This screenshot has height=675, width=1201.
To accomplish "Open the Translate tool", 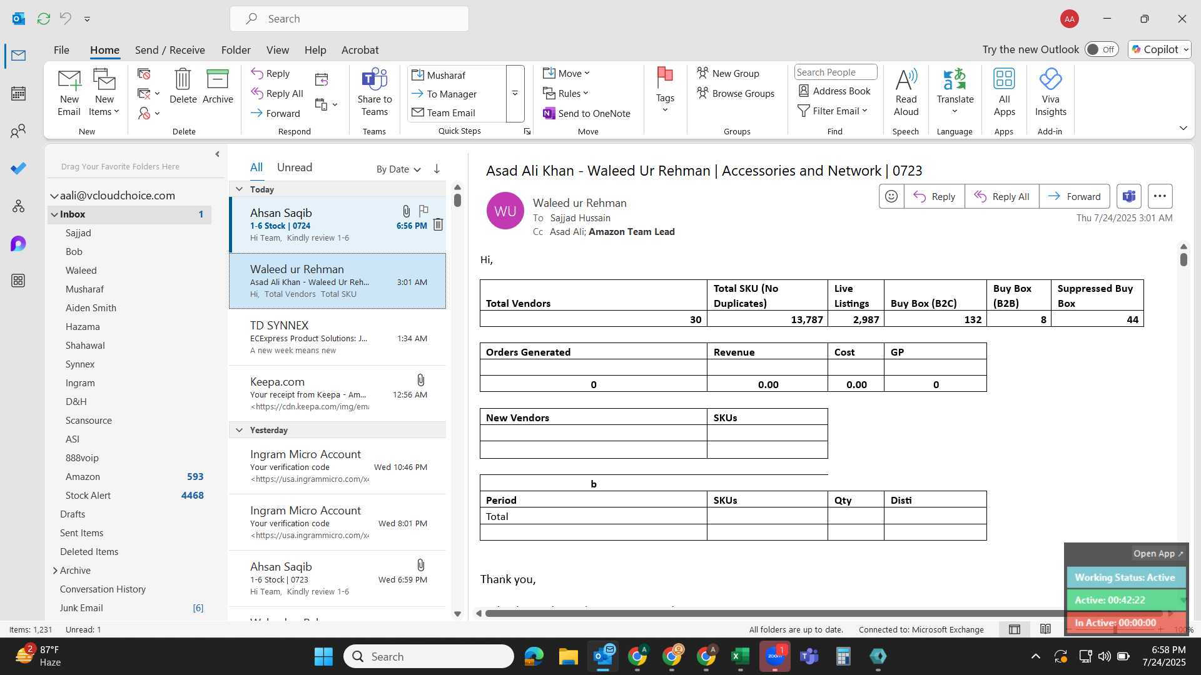I will click(955, 91).
